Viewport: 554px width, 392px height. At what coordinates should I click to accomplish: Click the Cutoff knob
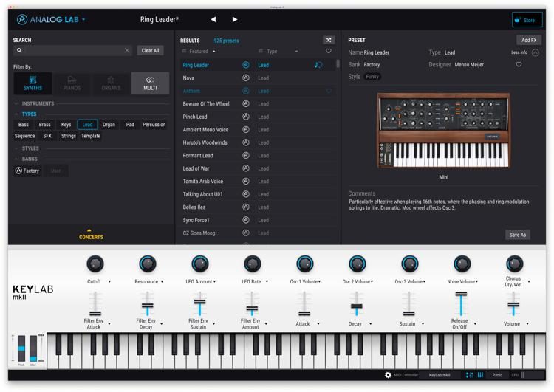(95, 264)
